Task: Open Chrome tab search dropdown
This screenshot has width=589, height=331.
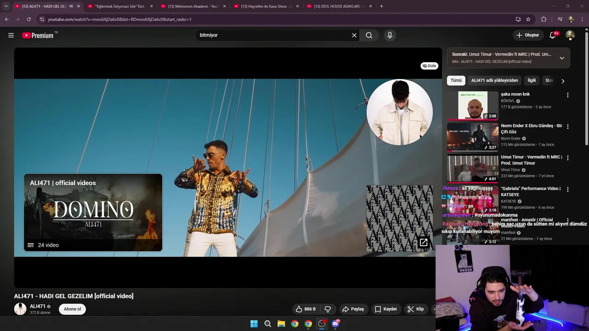Action: point(6,6)
